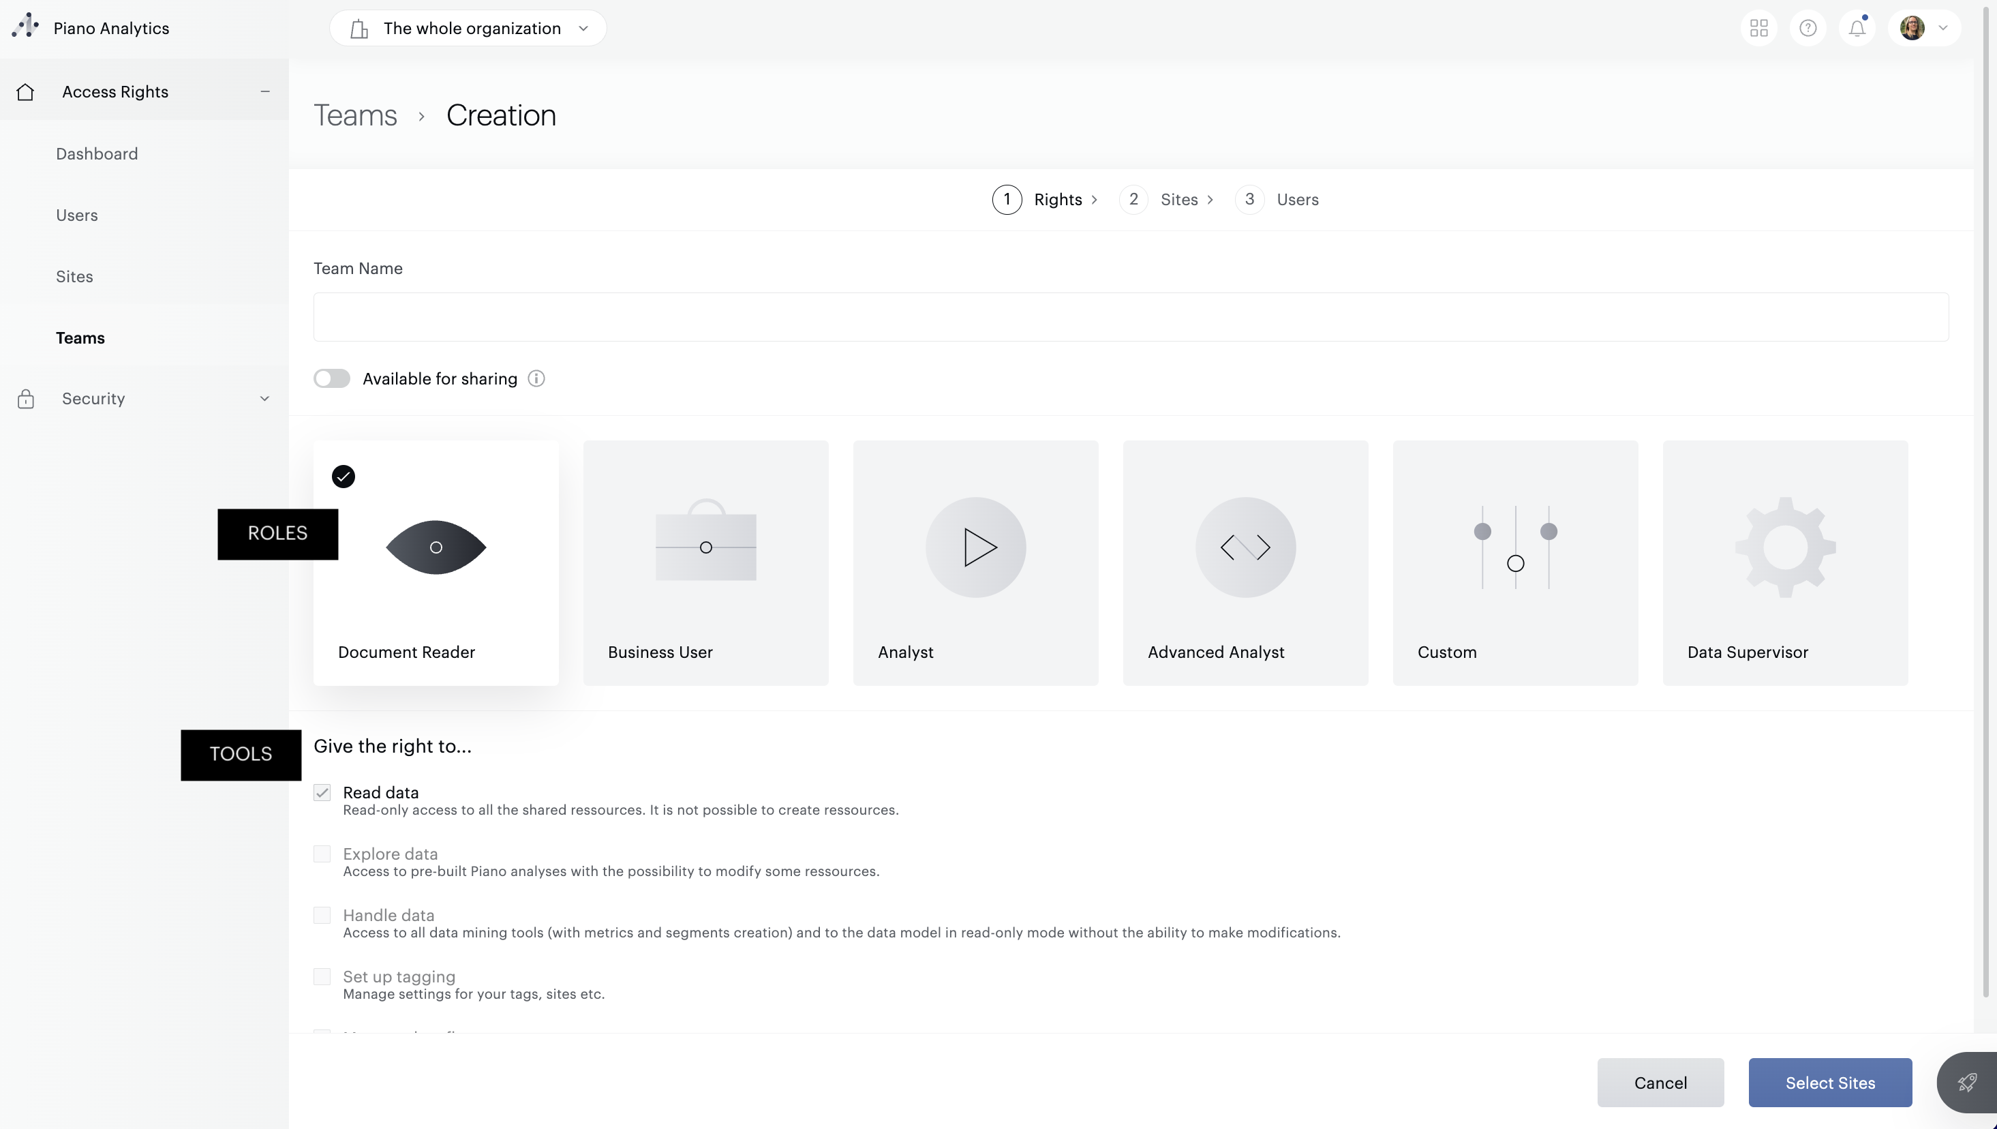
Task: Choose the Data Supervisor gear icon
Action: point(1784,547)
